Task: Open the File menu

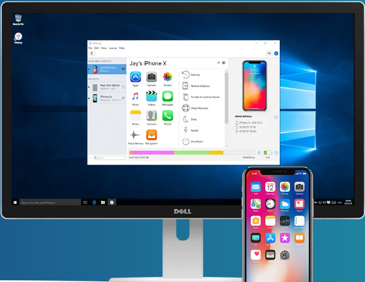Action: [x=91, y=48]
